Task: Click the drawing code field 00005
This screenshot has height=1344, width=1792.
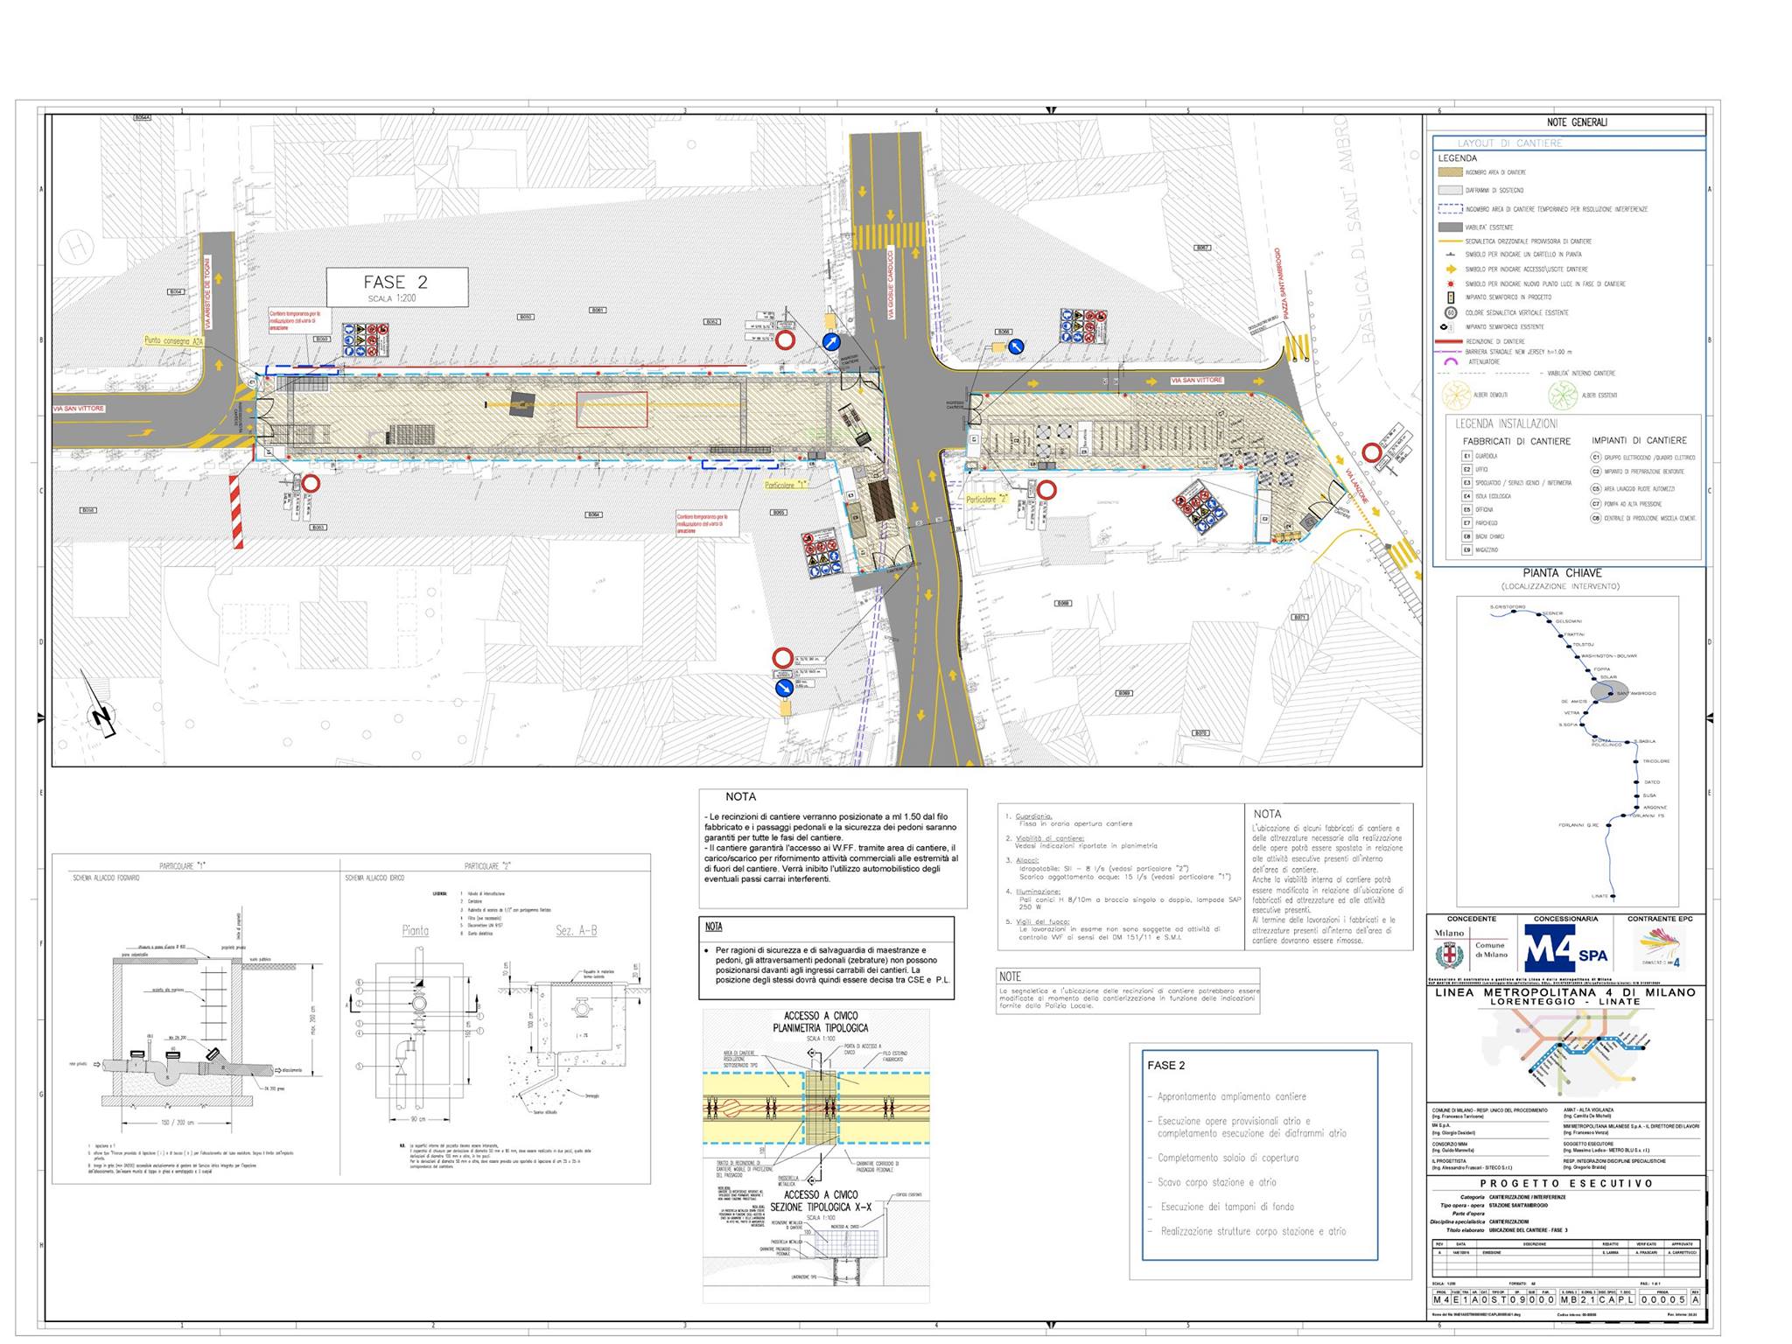Action: [x=1662, y=1299]
